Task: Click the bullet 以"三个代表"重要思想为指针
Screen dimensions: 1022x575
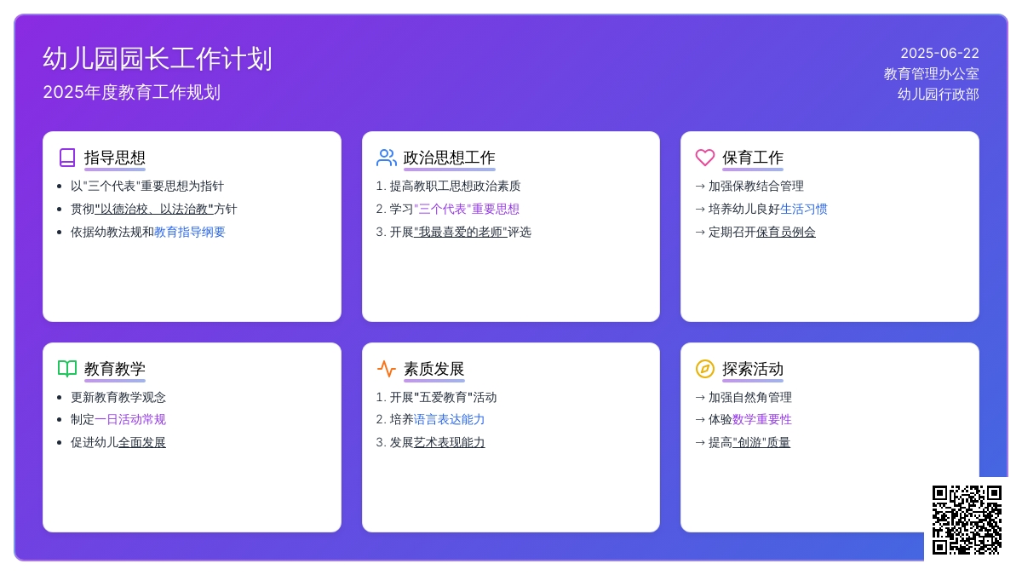Action: 147,186
